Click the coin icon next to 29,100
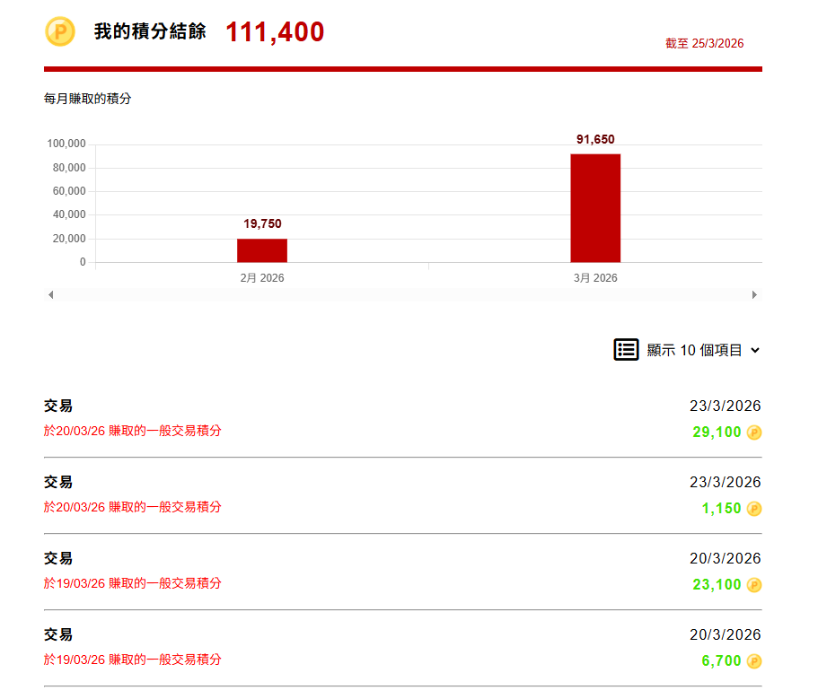The width and height of the screenshot is (818, 699). (x=754, y=433)
